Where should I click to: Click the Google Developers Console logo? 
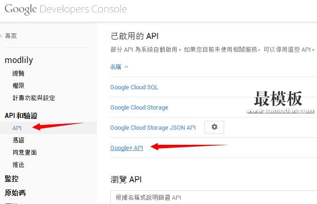[x=65, y=9]
